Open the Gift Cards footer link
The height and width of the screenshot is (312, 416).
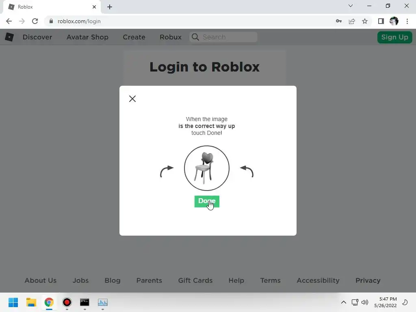[195, 280]
